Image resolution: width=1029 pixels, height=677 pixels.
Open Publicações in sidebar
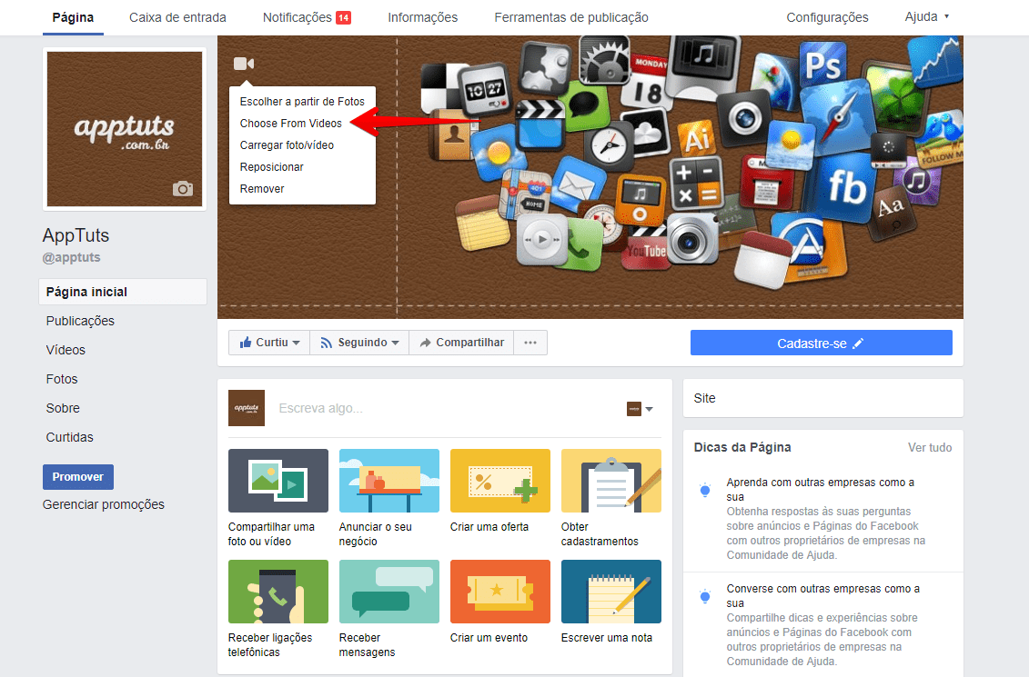point(80,321)
